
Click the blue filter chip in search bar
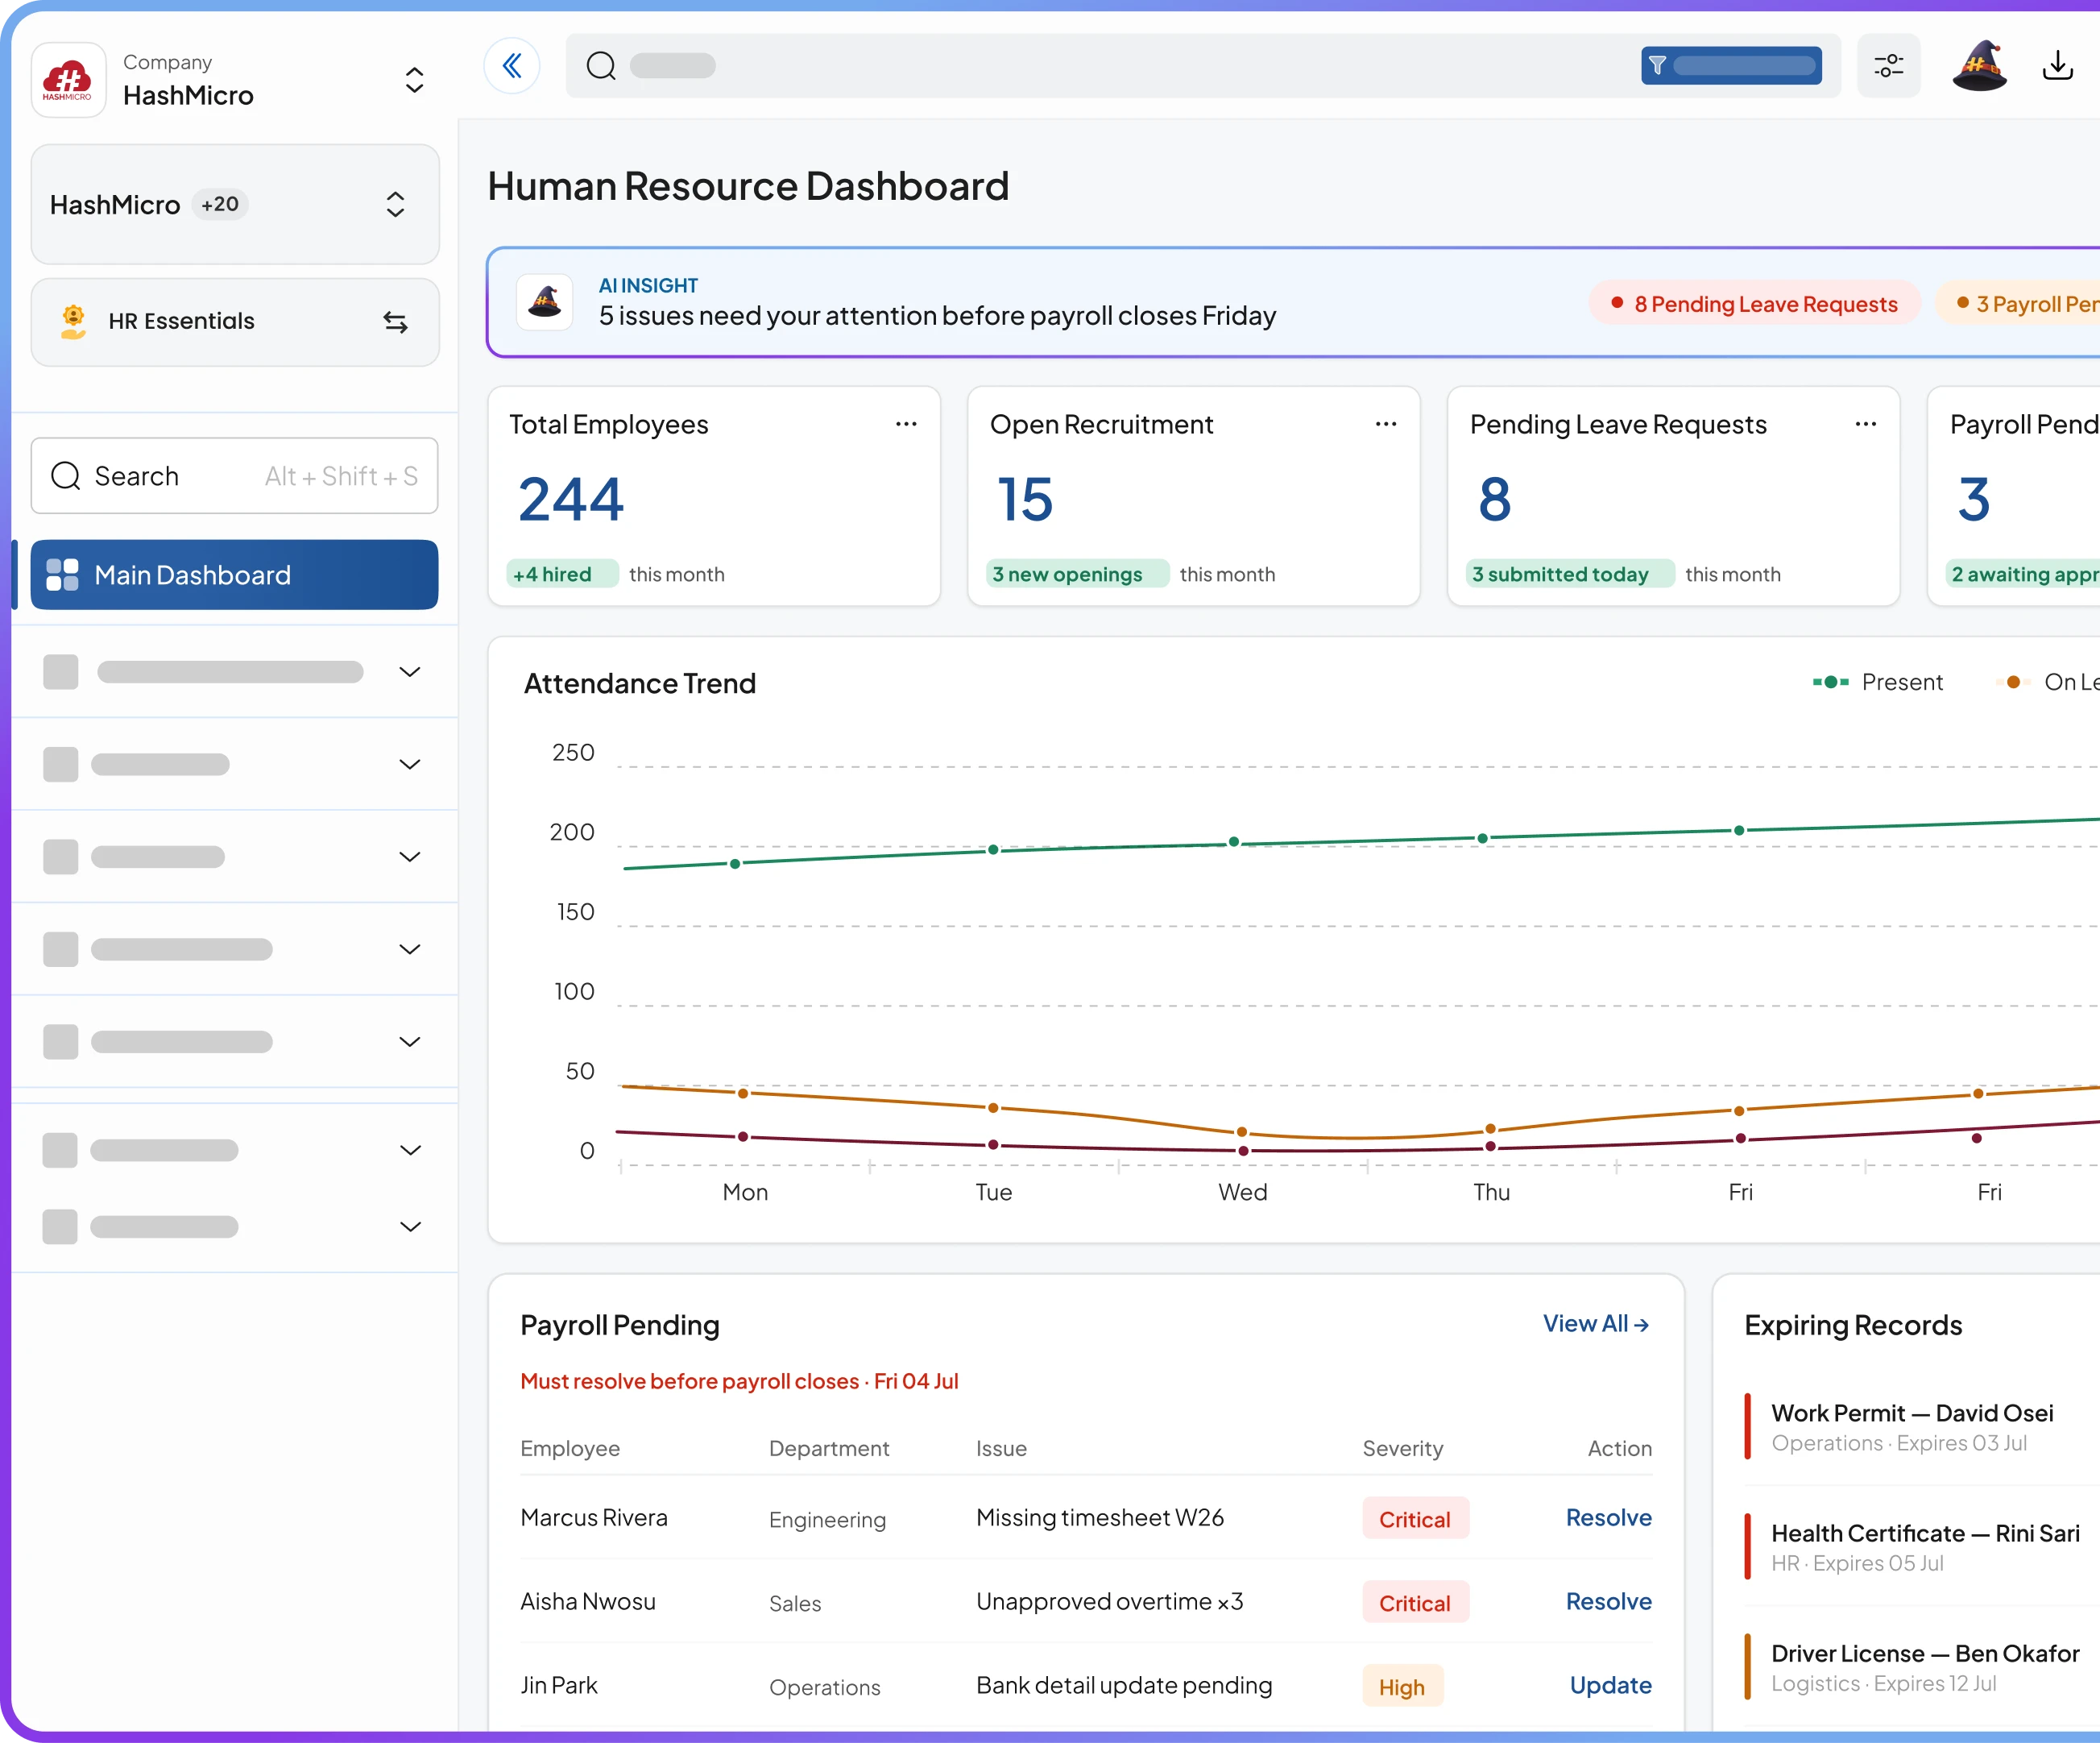pos(1731,66)
